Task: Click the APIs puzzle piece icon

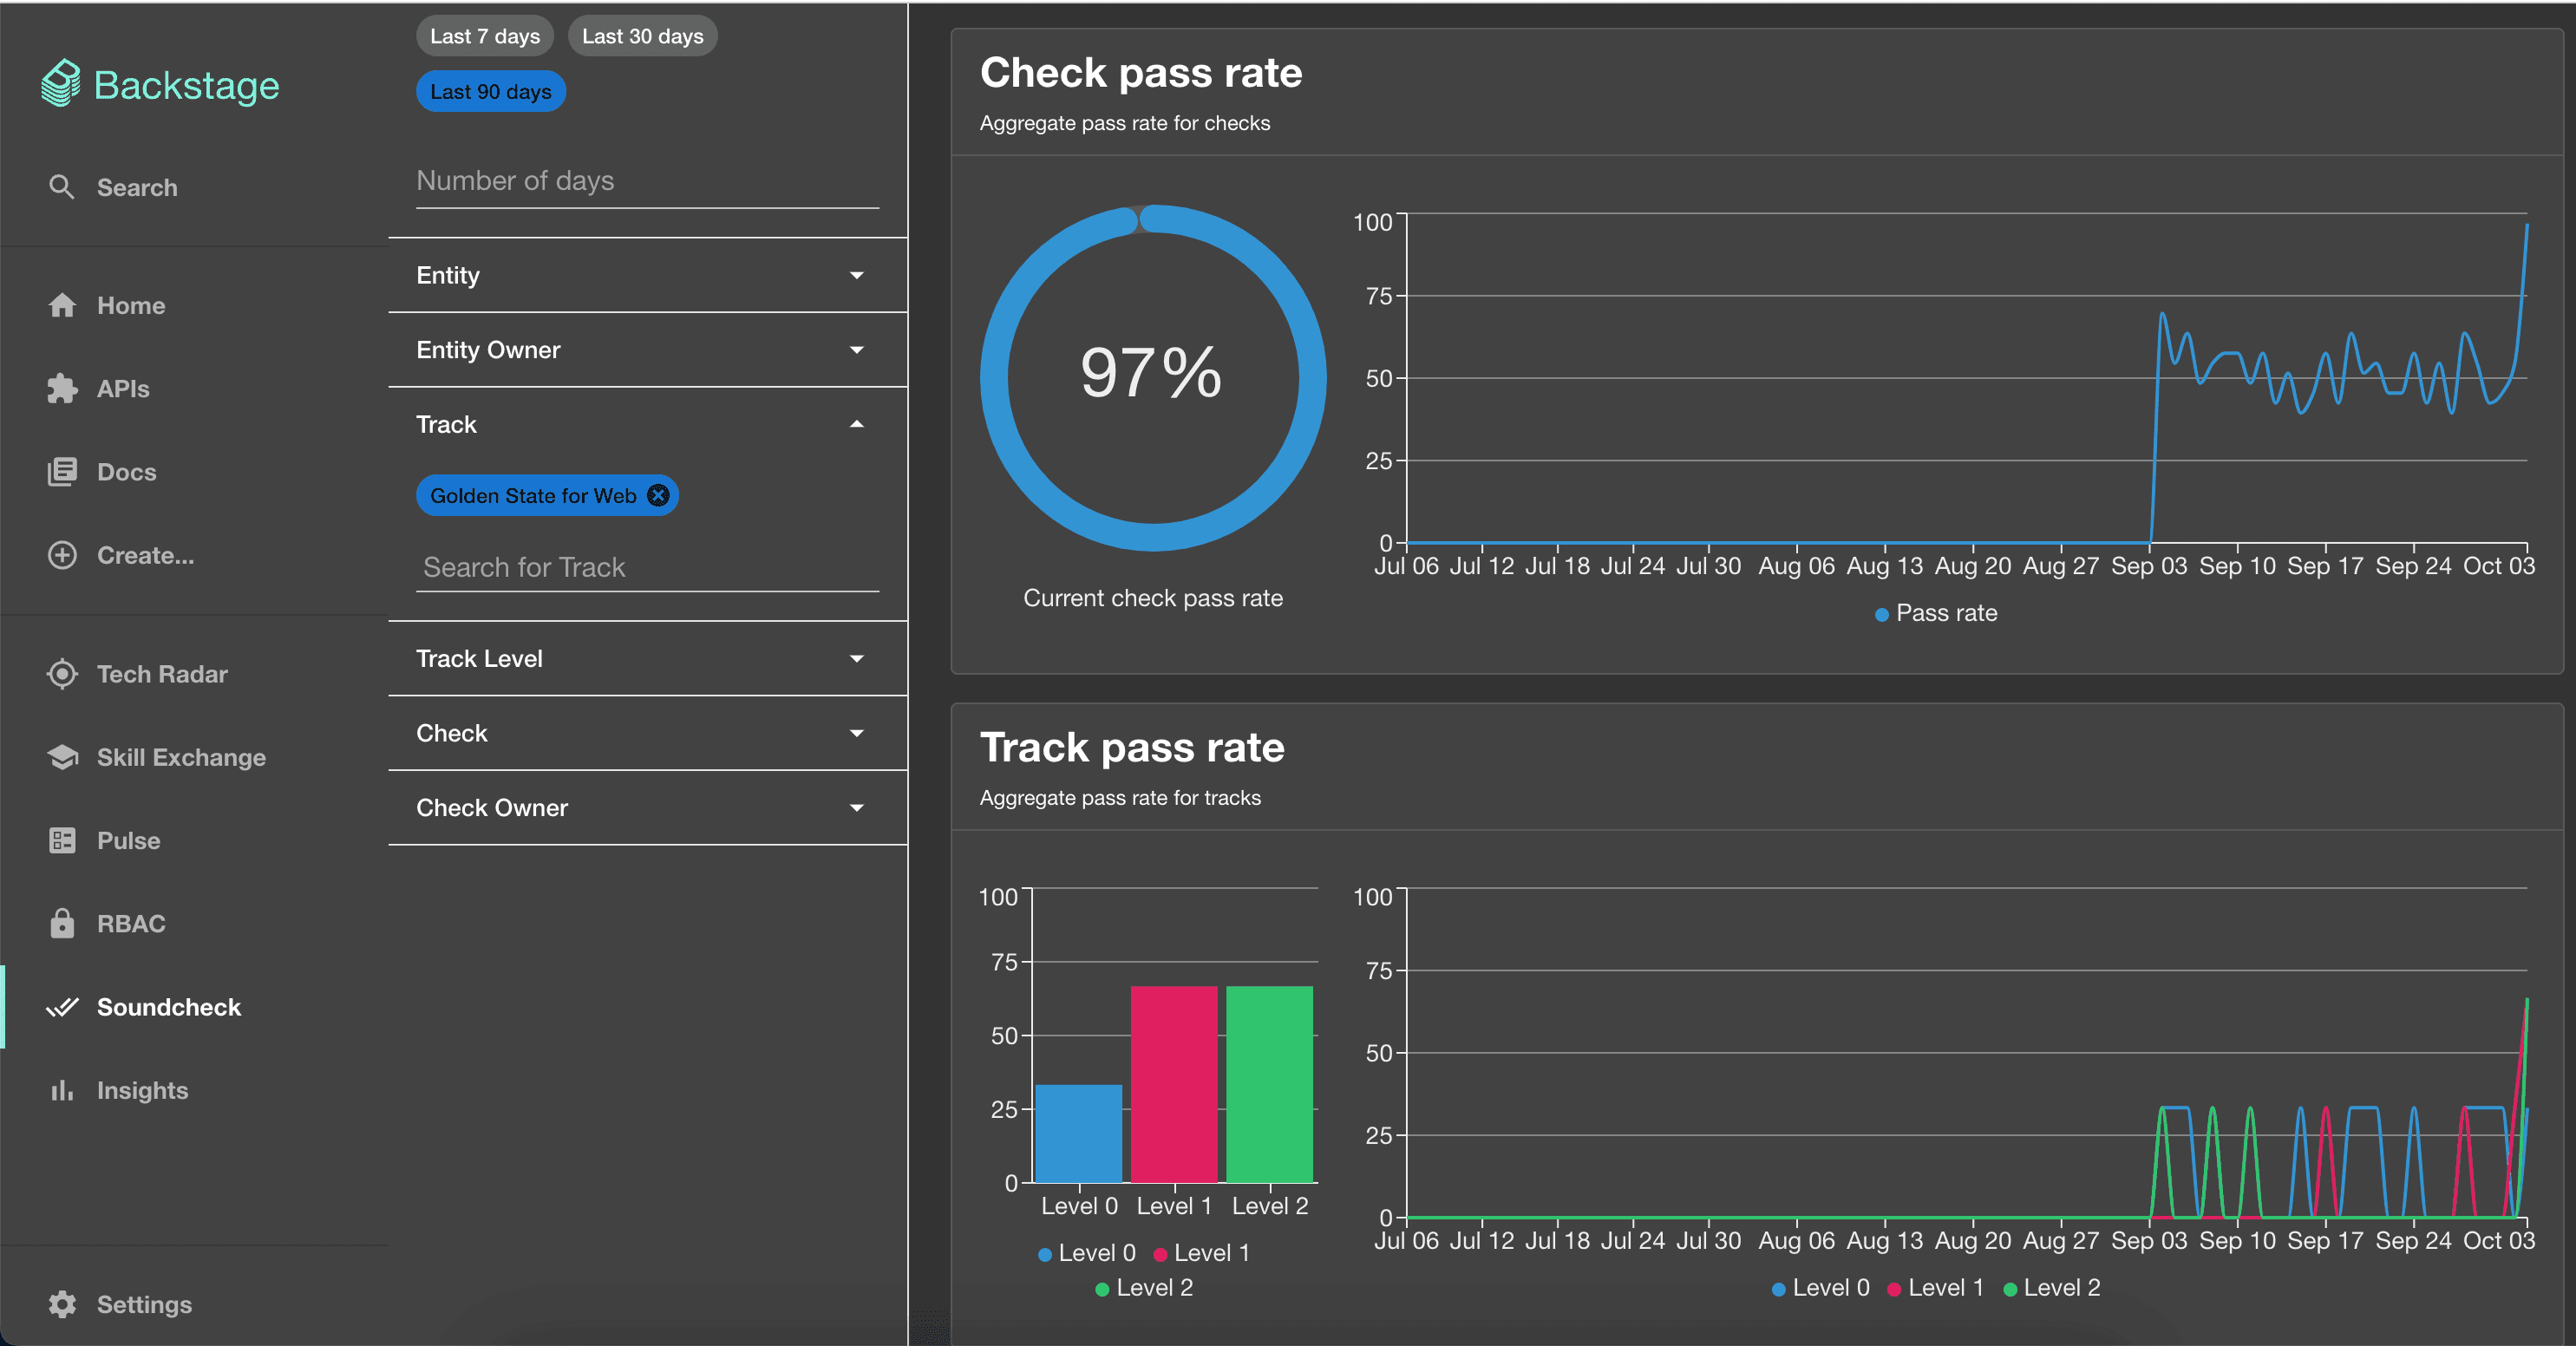Action: pos(61,389)
